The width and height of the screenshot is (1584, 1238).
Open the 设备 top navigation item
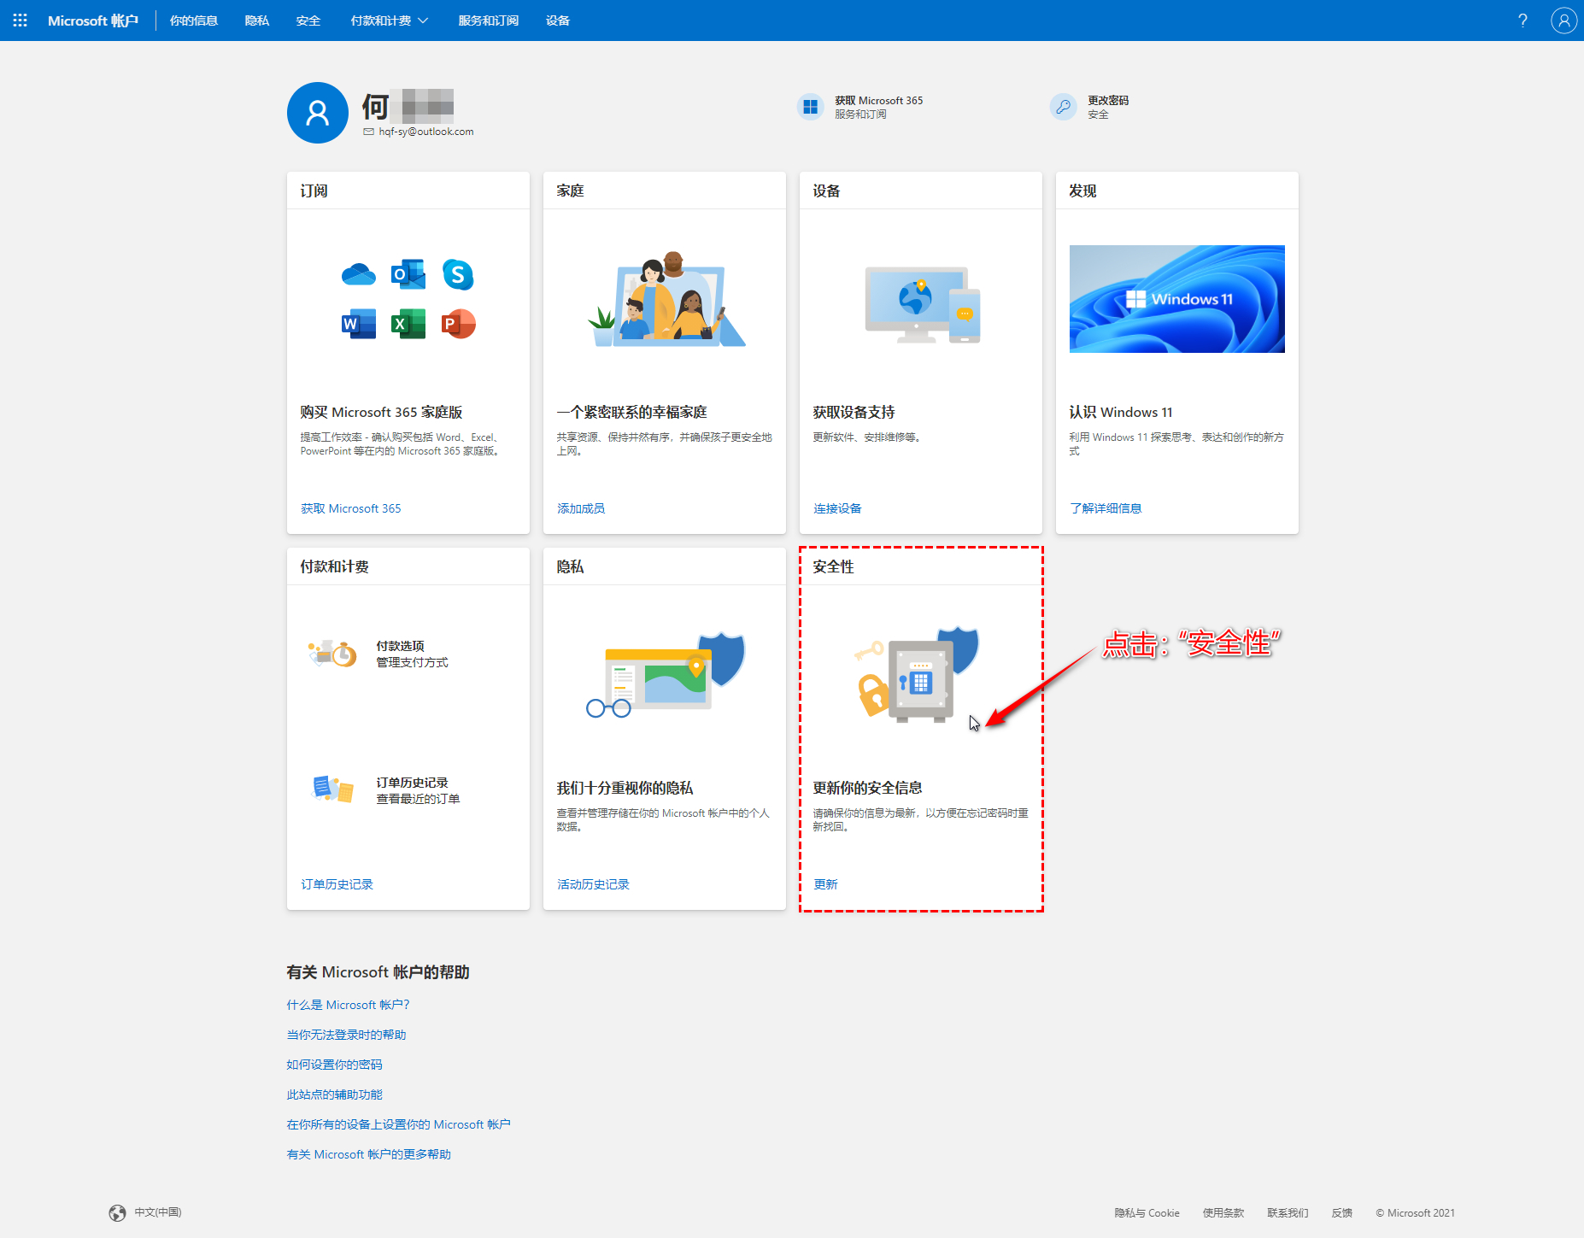pyautogui.click(x=558, y=21)
